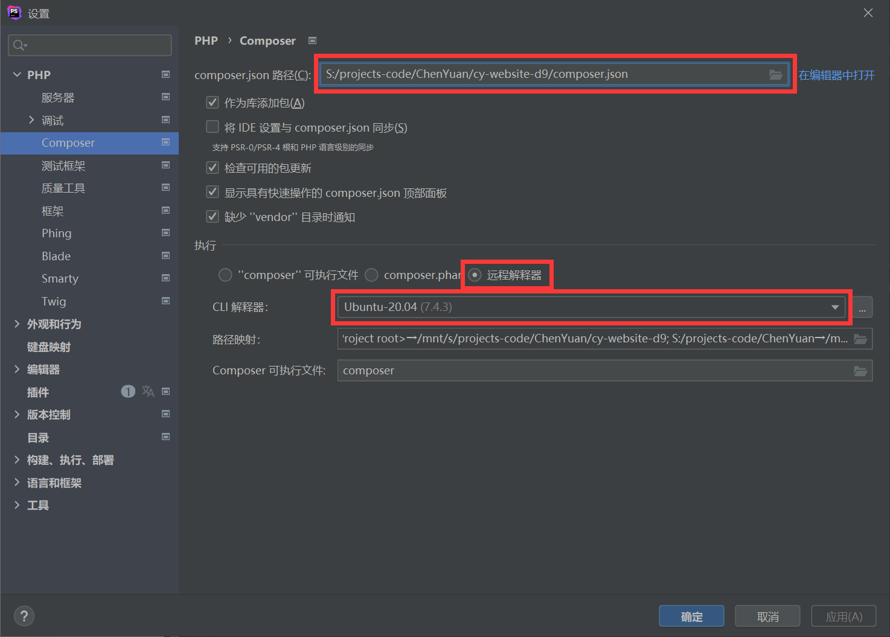Viewport: 890px width, 637px height.
Task: Click project-level icon beside Composer tree row
Action: tap(165, 142)
